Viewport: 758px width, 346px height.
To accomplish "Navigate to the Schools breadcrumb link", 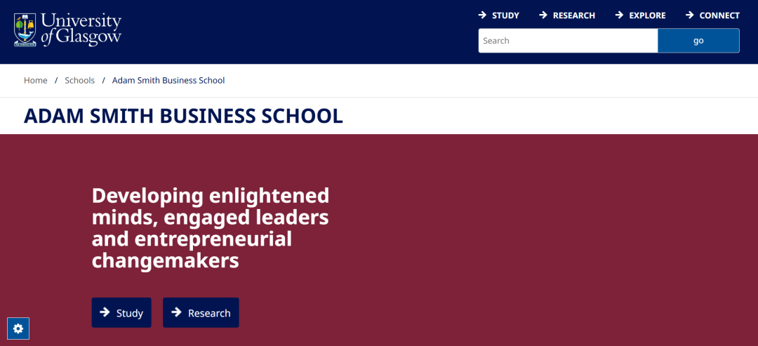I will tap(79, 81).
